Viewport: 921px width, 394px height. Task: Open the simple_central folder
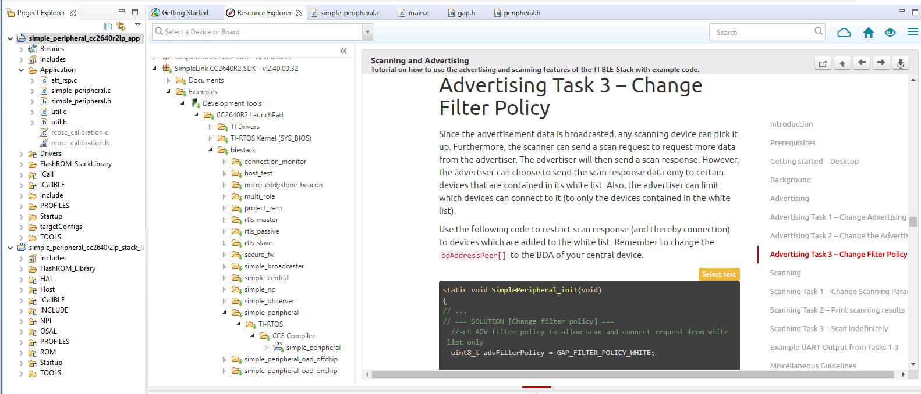[x=266, y=278]
